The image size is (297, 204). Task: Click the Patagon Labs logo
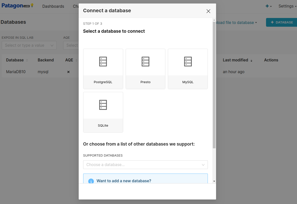pos(17,6)
